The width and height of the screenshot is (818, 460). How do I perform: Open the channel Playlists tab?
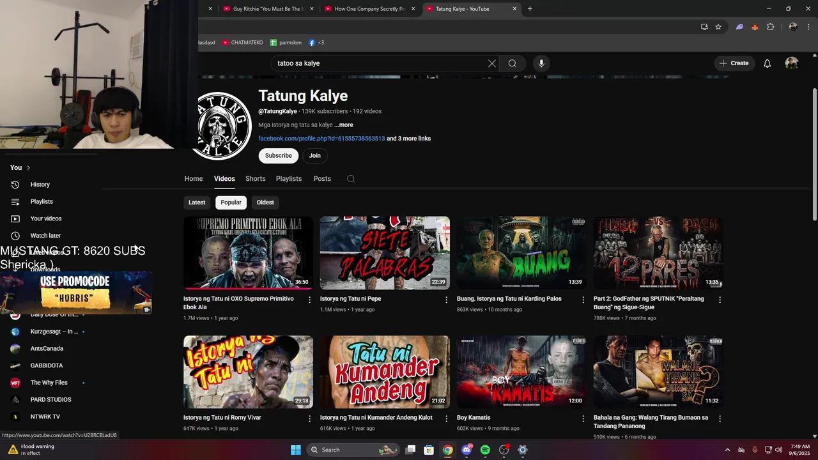point(289,179)
